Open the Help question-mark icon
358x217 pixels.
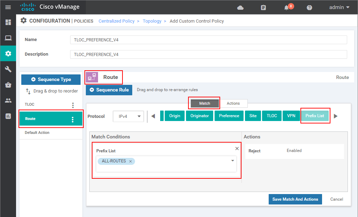click(x=309, y=7)
